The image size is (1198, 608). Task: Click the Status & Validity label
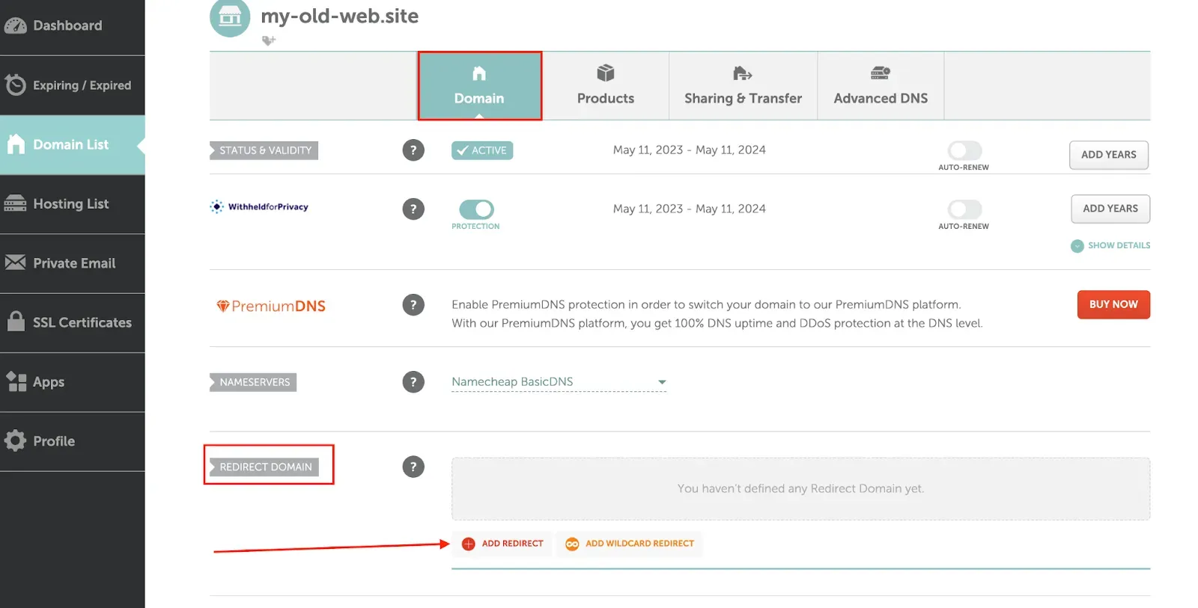tap(264, 150)
